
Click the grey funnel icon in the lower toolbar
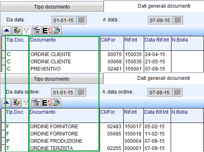click(26, 103)
